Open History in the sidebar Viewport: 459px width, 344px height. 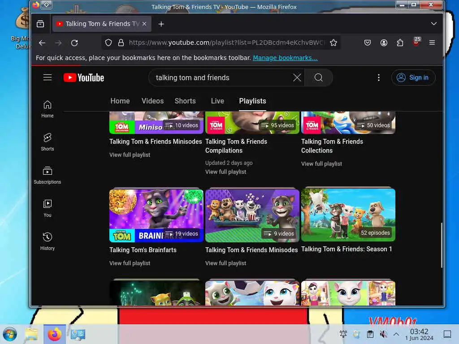tap(48, 241)
